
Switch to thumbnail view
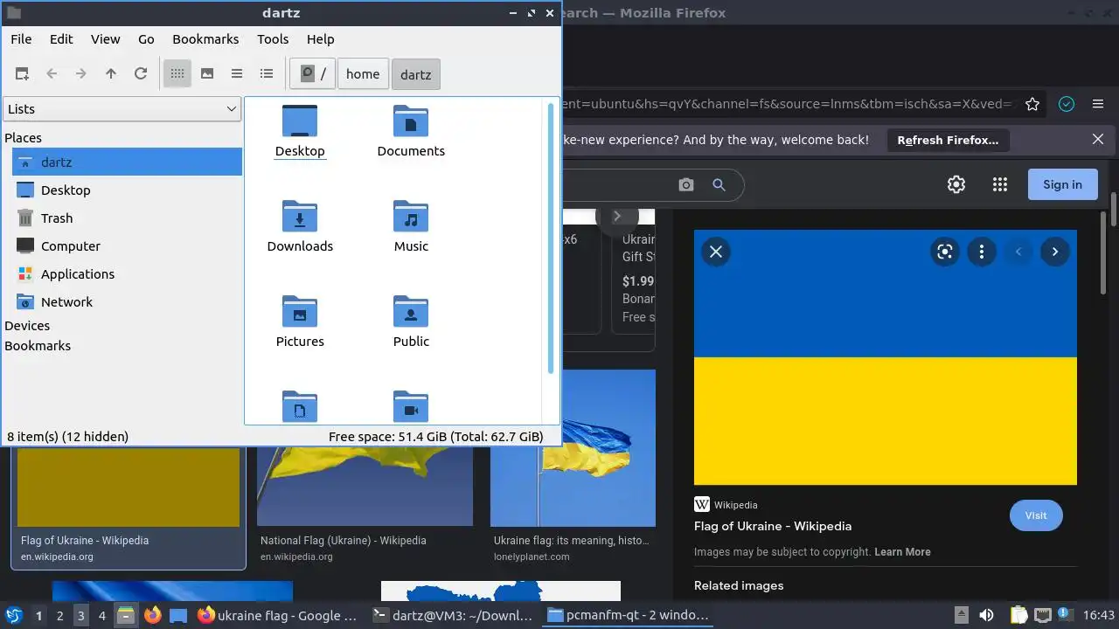click(x=207, y=74)
